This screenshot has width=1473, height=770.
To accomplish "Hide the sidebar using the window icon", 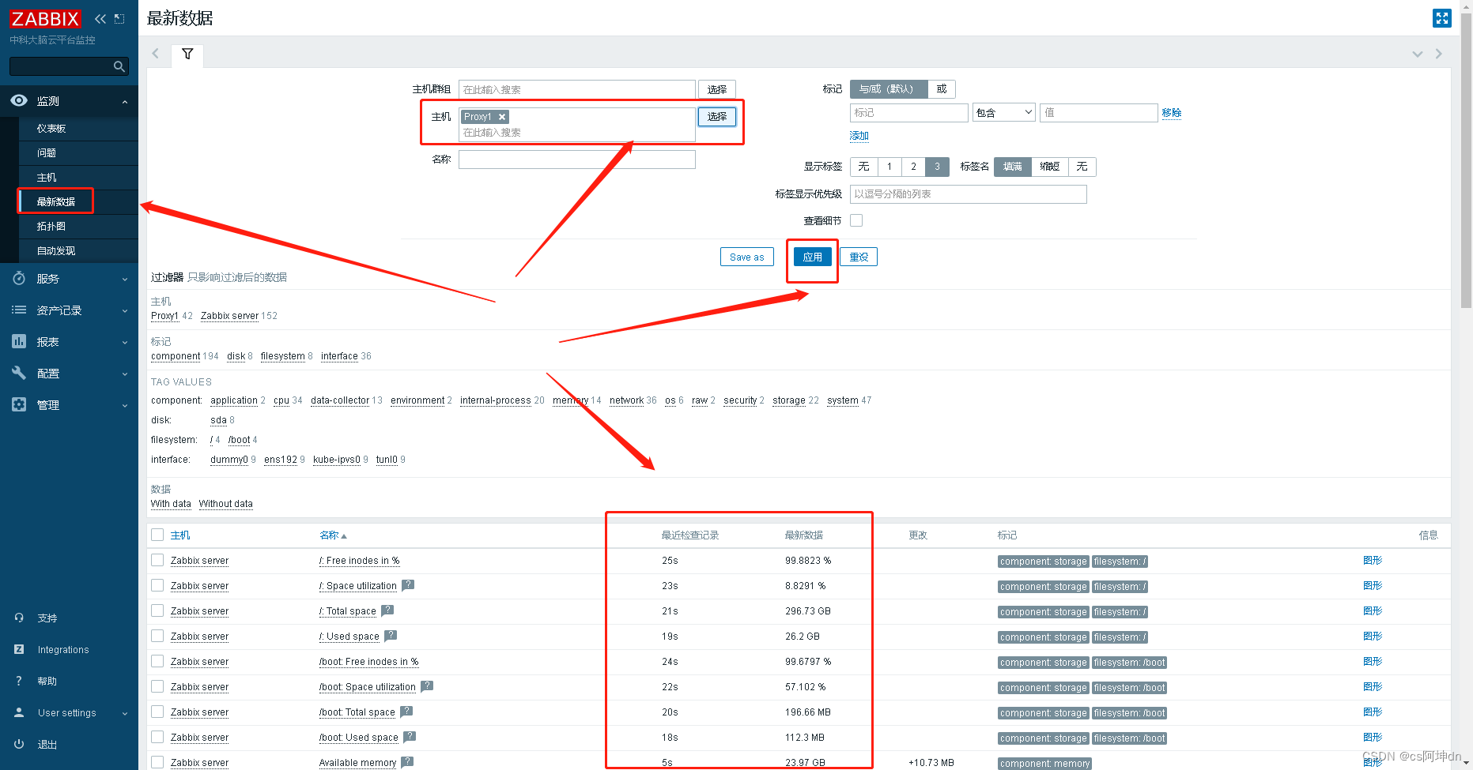I will pyautogui.click(x=119, y=19).
